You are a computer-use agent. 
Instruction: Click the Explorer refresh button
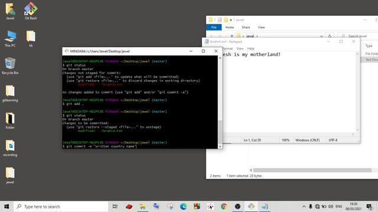(x=330, y=36)
